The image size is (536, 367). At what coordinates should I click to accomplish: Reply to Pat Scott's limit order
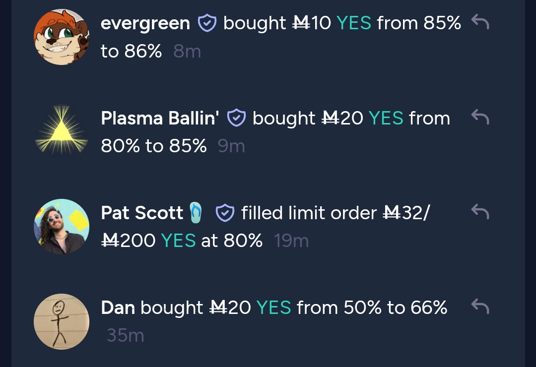pyautogui.click(x=480, y=212)
